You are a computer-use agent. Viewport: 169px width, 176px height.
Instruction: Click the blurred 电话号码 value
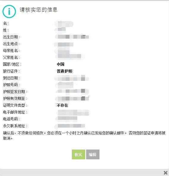(67, 119)
